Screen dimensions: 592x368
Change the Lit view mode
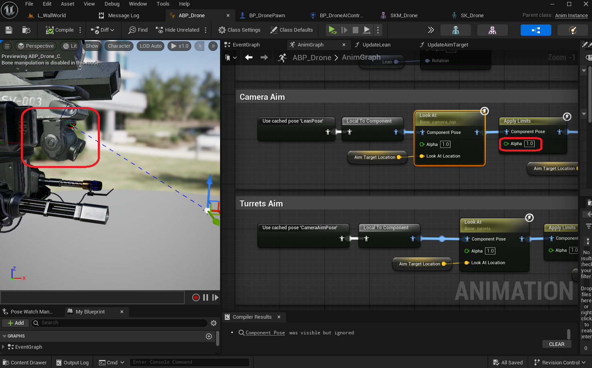point(70,46)
